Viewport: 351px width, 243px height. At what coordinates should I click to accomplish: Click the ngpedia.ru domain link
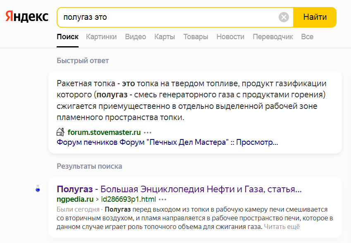click(75, 199)
